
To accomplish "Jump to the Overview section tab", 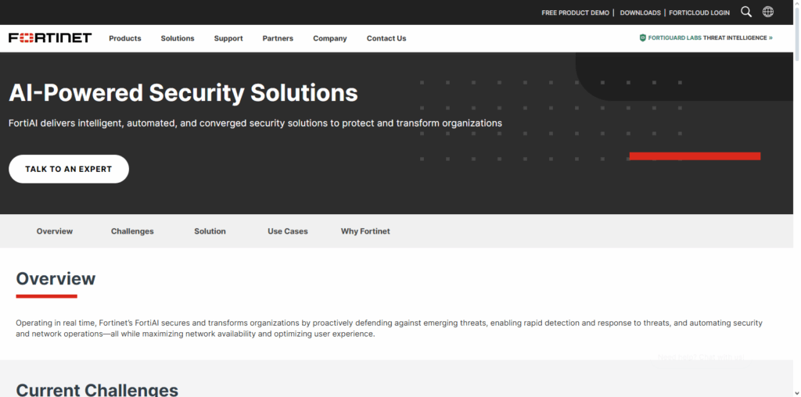I will [55, 231].
